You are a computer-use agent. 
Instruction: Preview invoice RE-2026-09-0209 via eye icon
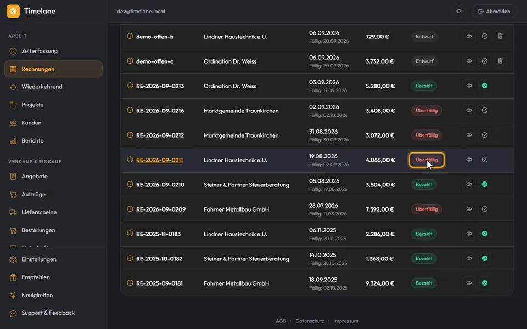[x=469, y=209]
